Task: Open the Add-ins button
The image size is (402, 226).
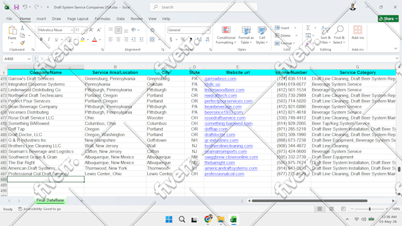Action: coord(358,33)
